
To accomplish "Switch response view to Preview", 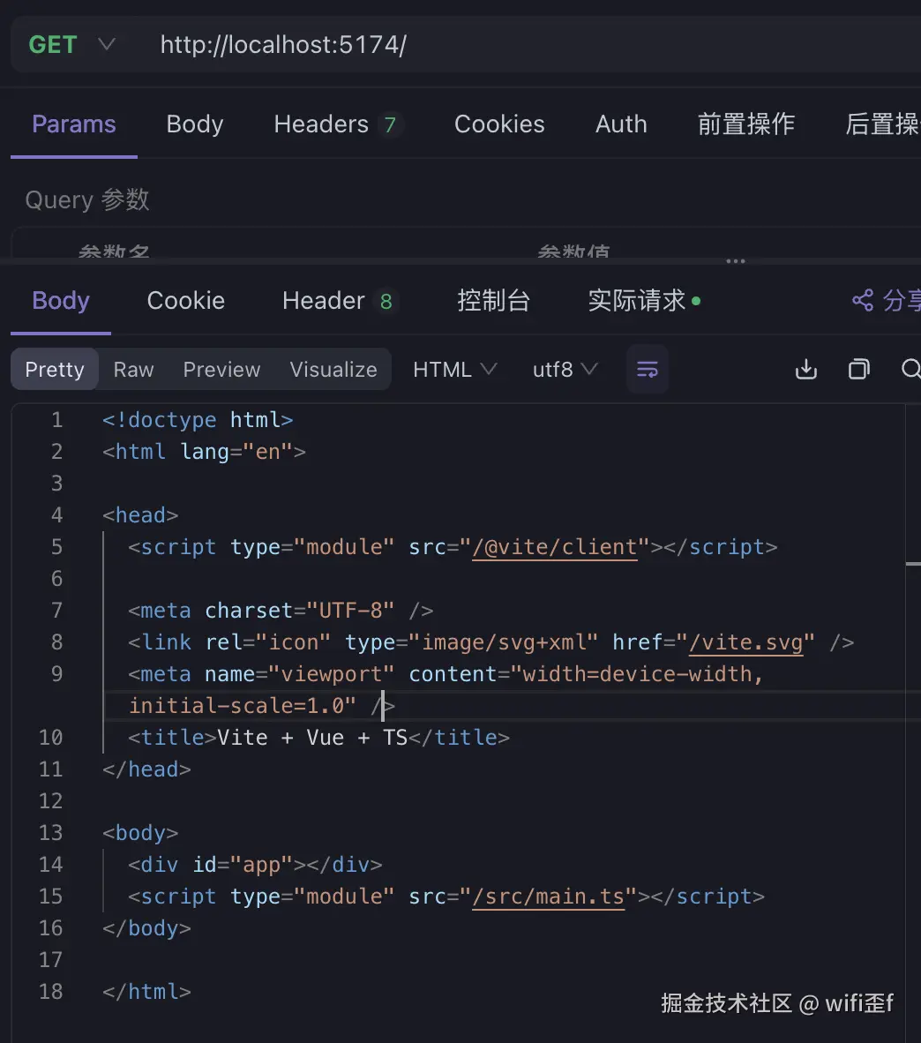I will click(x=221, y=370).
